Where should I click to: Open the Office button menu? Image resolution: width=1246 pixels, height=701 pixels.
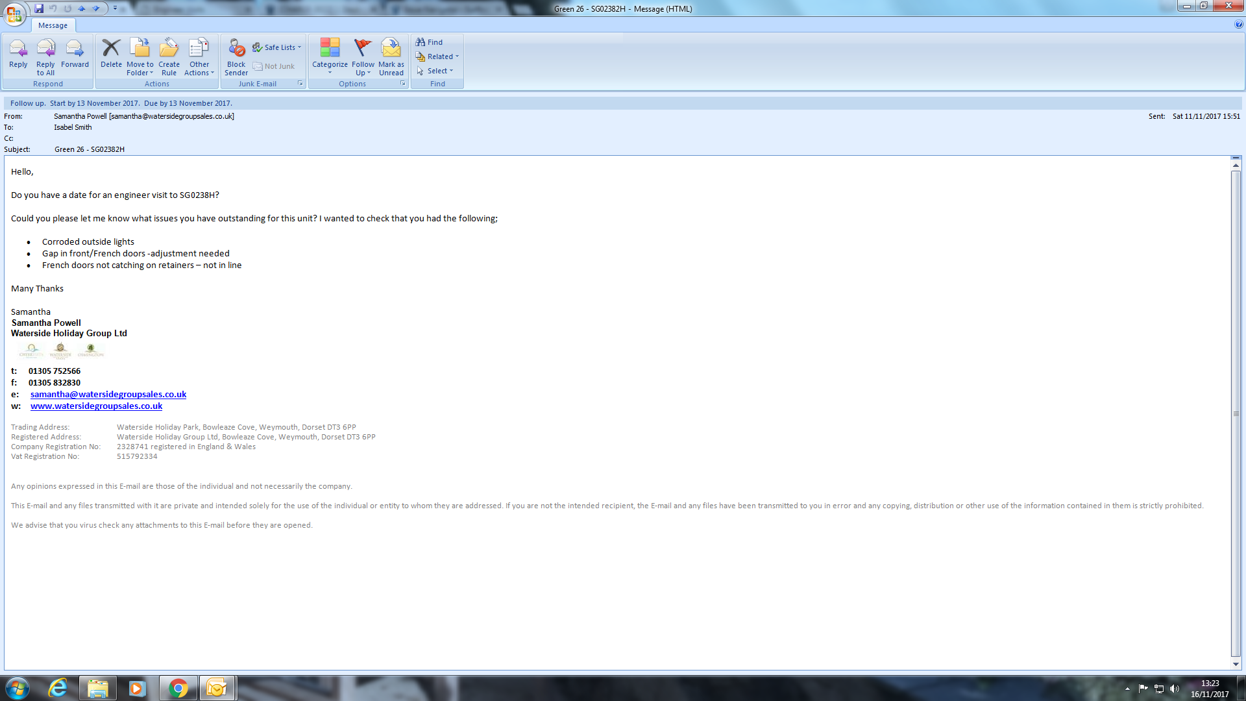[x=14, y=13]
